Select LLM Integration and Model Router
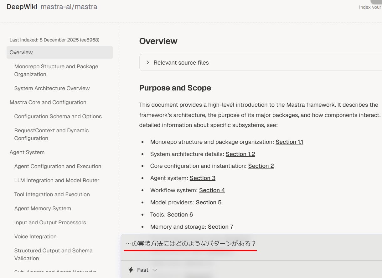The image size is (382, 278). pos(57,180)
